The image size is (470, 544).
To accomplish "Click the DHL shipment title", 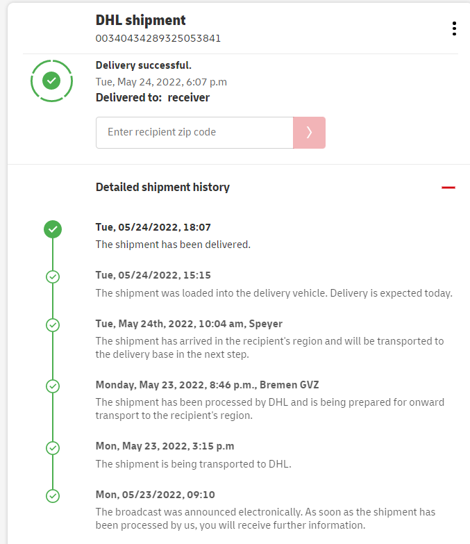I will click(x=141, y=21).
